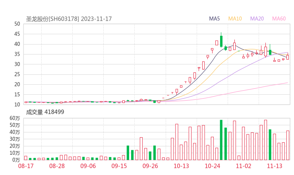Toggle the MA10 moving average legend
This screenshot has height=175, width=294.
point(235,19)
